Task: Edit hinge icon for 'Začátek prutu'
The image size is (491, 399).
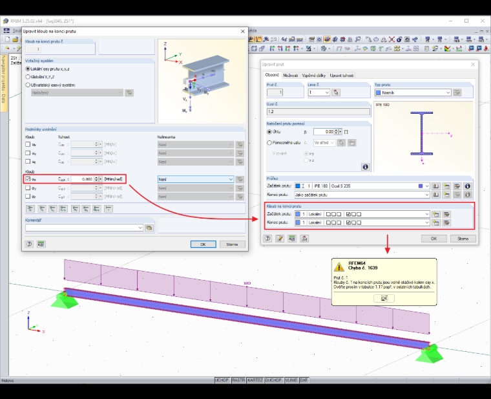Action: point(446,215)
